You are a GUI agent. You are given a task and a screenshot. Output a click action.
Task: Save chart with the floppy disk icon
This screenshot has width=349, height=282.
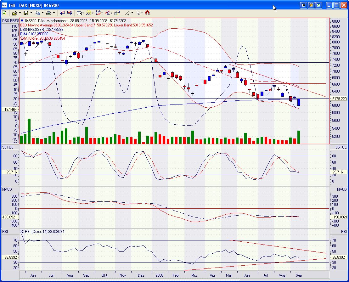(26, 13)
